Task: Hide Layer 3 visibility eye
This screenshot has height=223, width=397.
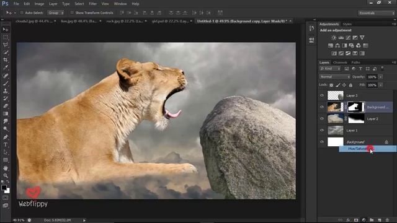Action: pos(322,95)
